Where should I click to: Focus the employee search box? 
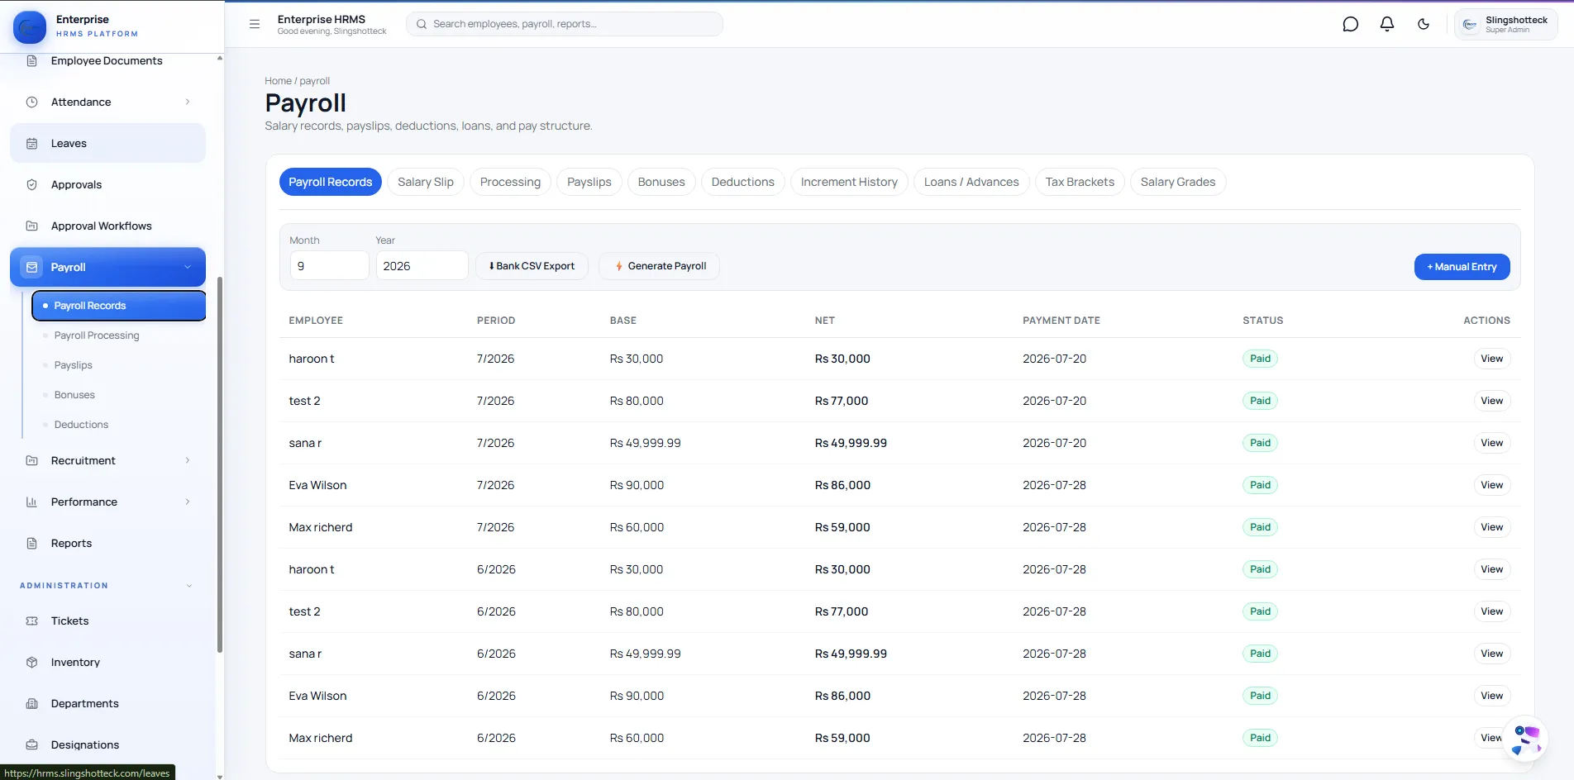click(565, 24)
